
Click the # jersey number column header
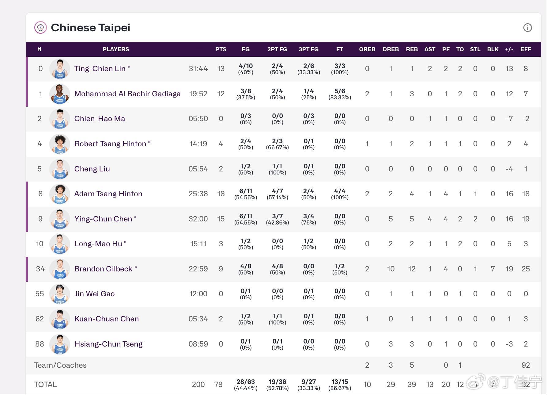pos(40,49)
